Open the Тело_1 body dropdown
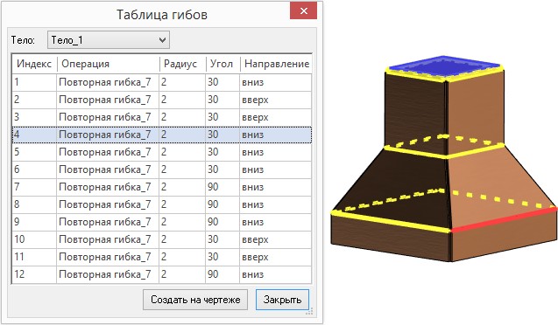This screenshot has width=558, height=325. (109, 39)
